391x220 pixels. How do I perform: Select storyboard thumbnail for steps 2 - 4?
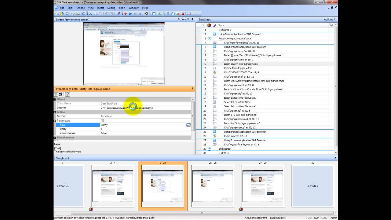[x=113, y=186]
